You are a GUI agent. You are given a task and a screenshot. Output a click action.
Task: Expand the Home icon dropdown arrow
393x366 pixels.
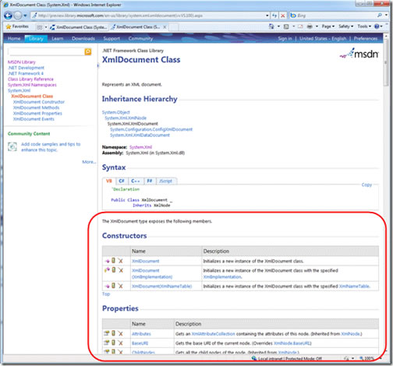tap(278, 26)
